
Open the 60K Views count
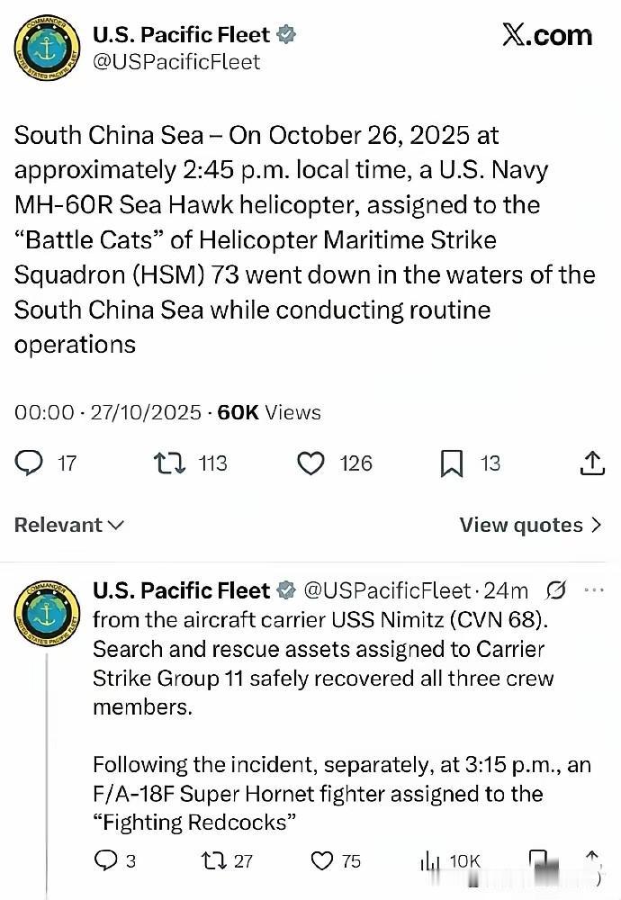click(269, 412)
